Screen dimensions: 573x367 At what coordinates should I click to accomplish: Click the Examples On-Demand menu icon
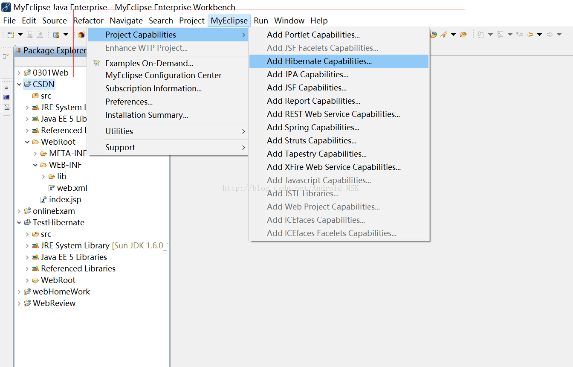coord(96,63)
